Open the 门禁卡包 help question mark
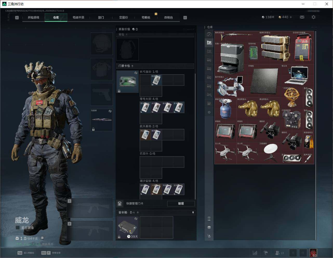333x258 pixels. tap(132, 66)
